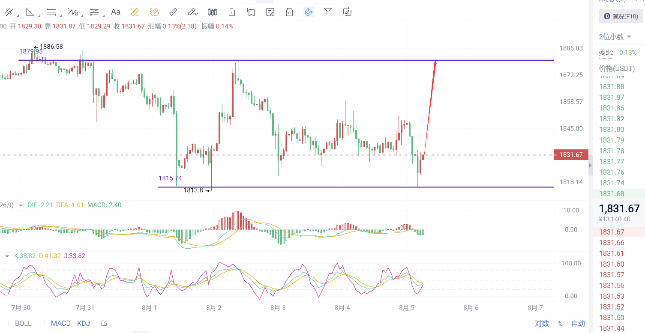Open the MACD parameters dropdown arrow
The height and width of the screenshot is (333, 645).
(x=20, y=205)
